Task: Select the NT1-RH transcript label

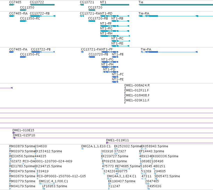Action: click(106, 33)
